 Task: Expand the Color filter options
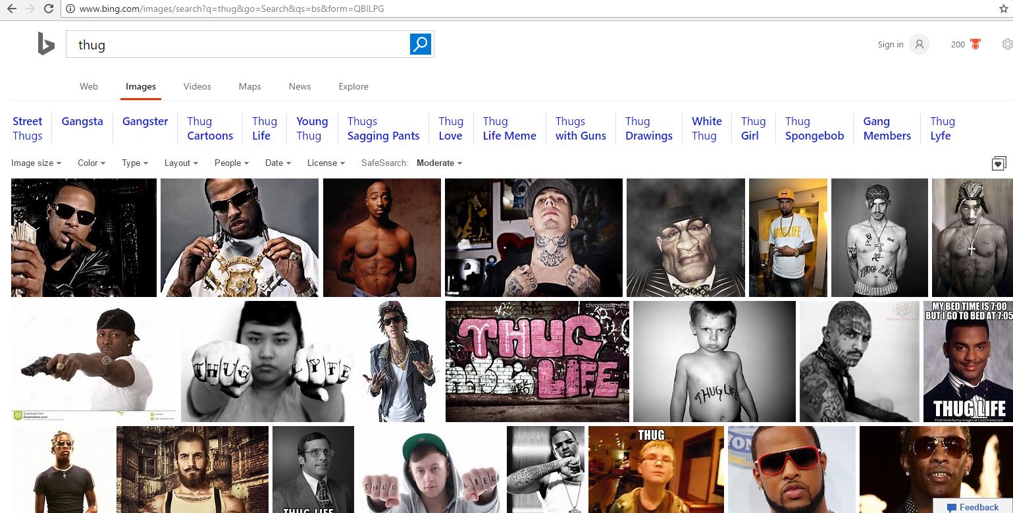pyautogui.click(x=90, y=163)
